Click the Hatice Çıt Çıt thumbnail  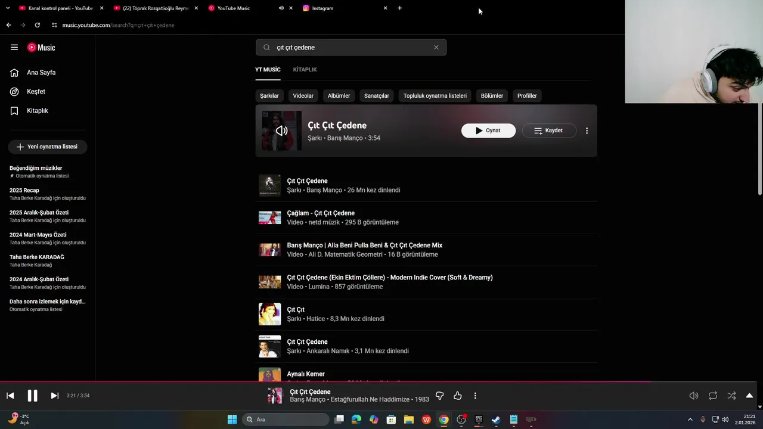coord(269,314)
